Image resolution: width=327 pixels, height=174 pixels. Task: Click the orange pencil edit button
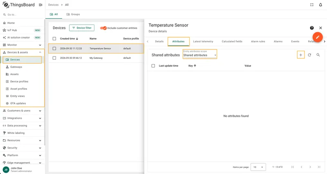(x=318, y=37)
